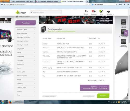Click the purple percent discount badge
The width and height of the screenshot is (130, 111).
(126, 33)
